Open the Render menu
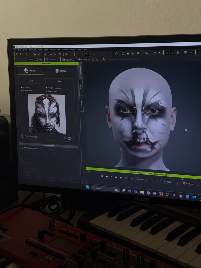The width and height of the screenshot is (201, 268). (52, 50)
